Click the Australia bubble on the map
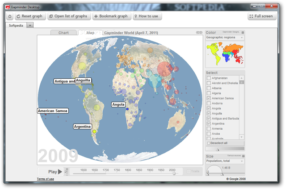This screenshot has width=285, height=189. pyautogui.click(x=178, y=122)
